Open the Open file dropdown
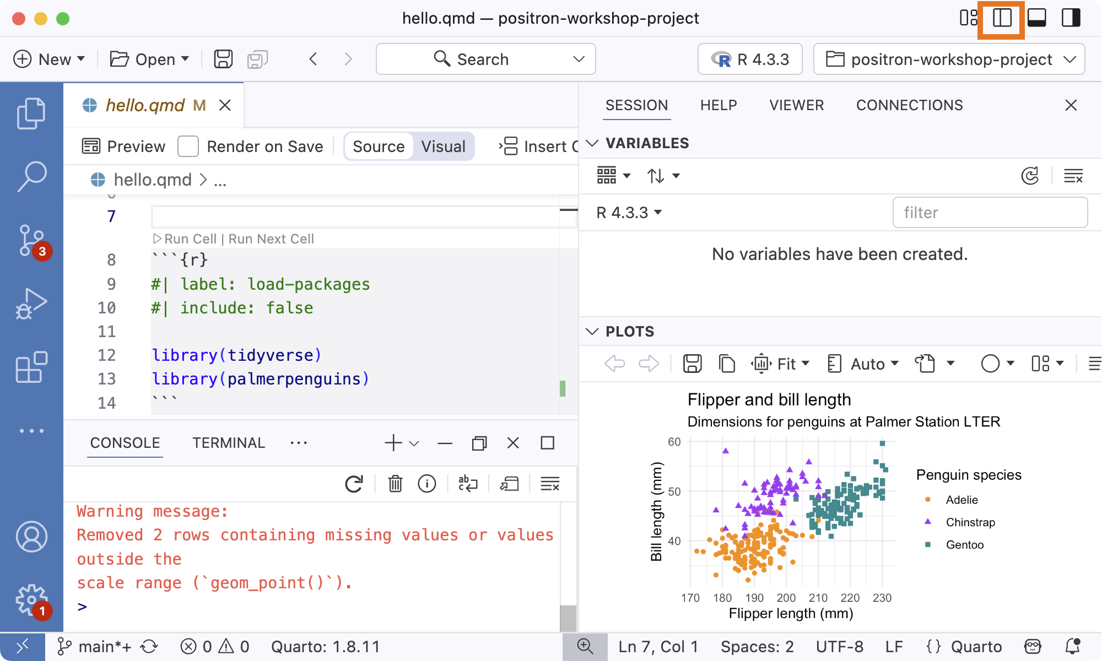This screenshot has height=661, width=1102. tap(150, 59)
